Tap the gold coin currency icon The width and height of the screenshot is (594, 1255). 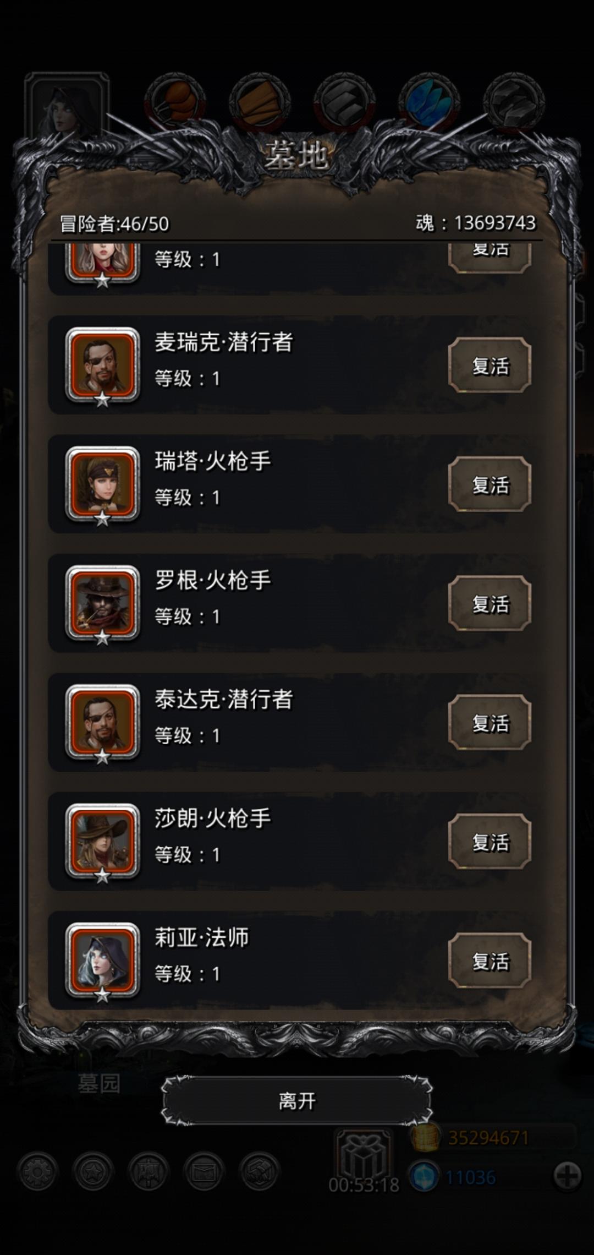[425, 1138]
